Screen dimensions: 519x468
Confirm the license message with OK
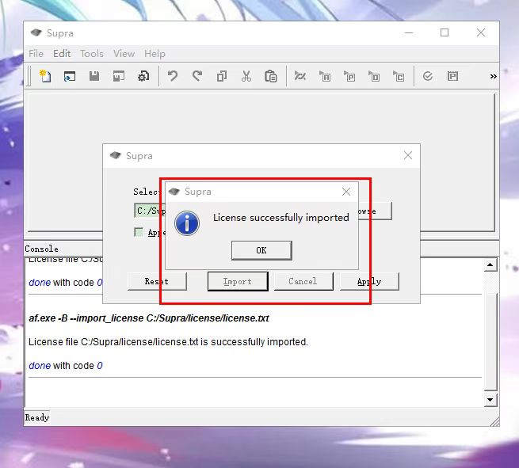(x=261, y=250)
